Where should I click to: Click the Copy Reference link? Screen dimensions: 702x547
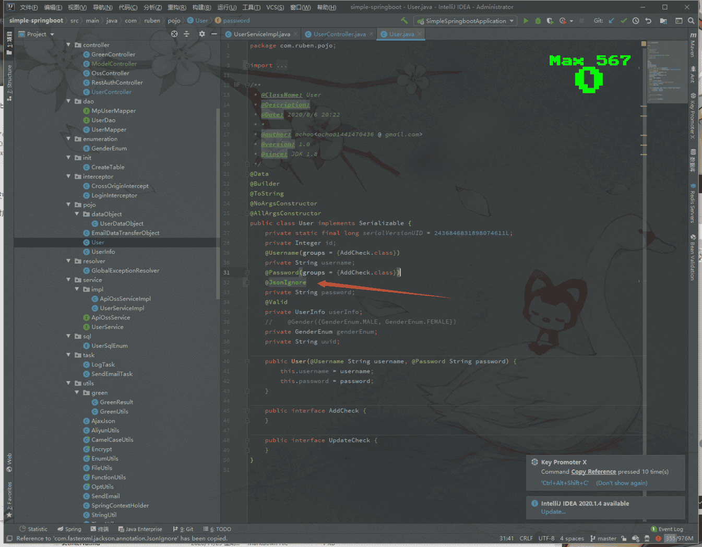593,472
